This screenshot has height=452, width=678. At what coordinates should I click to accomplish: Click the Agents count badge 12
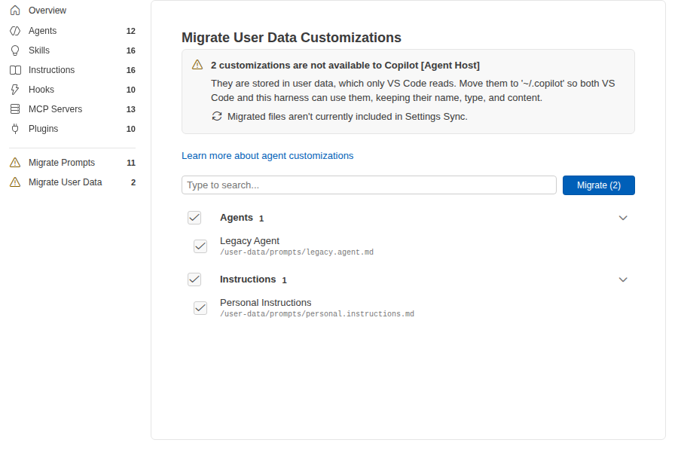point(130,31)
